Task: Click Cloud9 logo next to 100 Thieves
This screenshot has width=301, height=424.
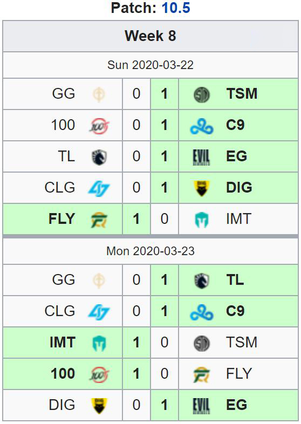Action: click(202, 126)
